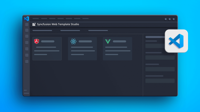Switch to the first tab below the title

coord(42,31)
